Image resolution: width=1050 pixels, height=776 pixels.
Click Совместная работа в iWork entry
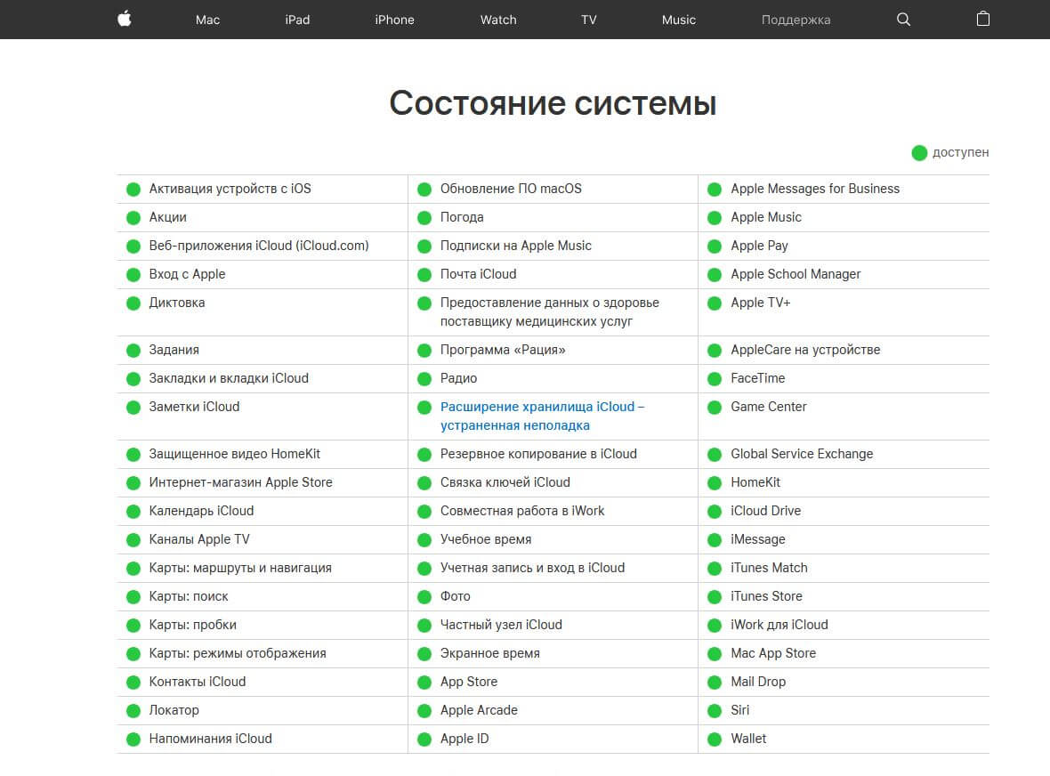(521, 511)
